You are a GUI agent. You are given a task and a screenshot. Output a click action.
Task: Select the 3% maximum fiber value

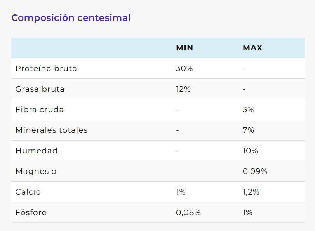point(248,110)
